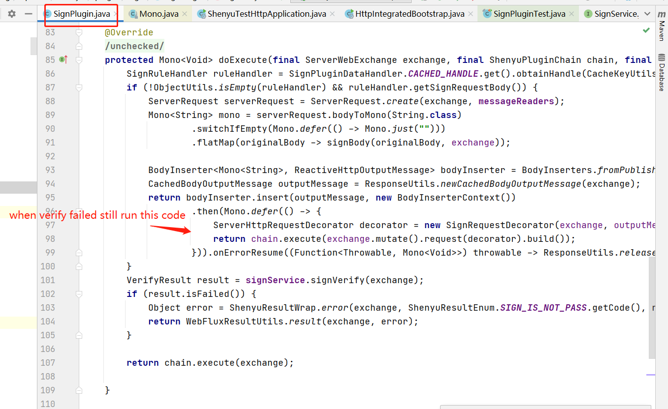Open the SignService tab
Viewport: 668px width, 409px height.
[x=610, y=14]
